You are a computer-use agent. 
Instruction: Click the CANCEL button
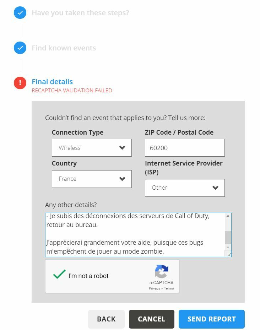151,319
